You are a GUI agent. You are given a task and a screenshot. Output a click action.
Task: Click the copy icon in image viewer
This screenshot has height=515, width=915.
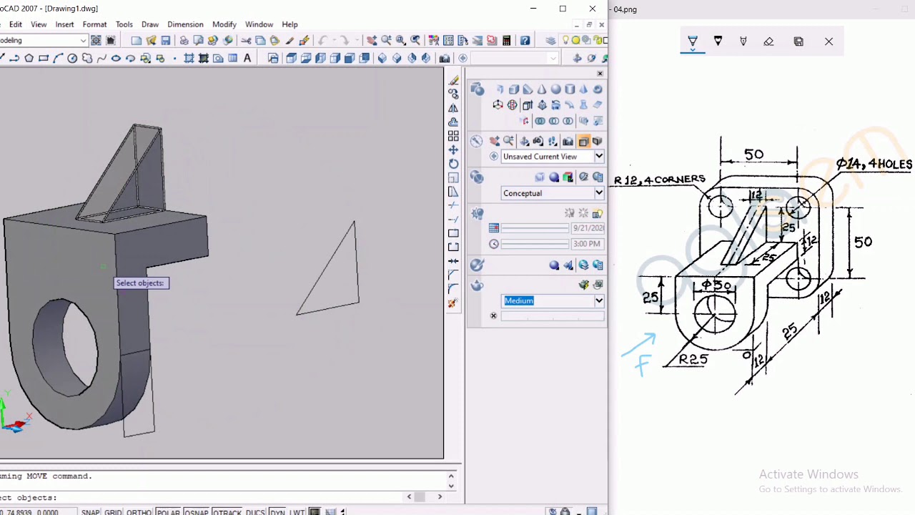click(x=798, y=41)
